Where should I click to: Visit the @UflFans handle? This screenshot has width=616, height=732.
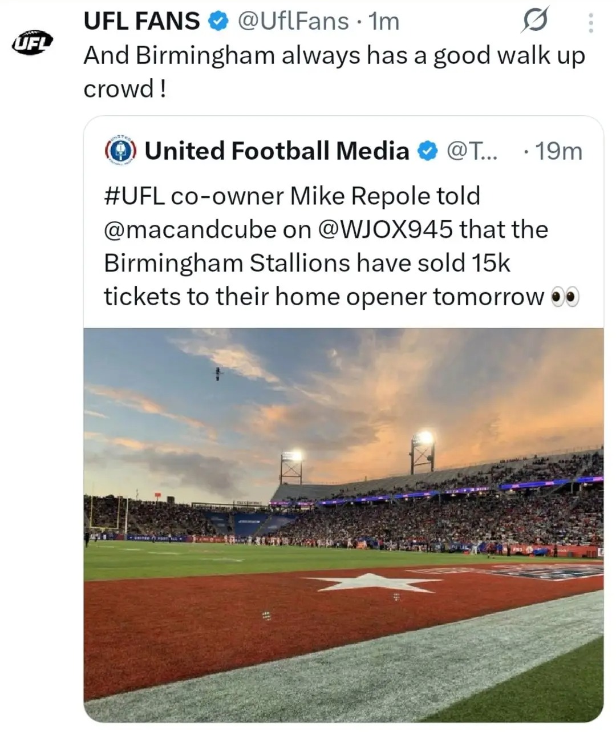pyautogui.click(x=292, y=22)
